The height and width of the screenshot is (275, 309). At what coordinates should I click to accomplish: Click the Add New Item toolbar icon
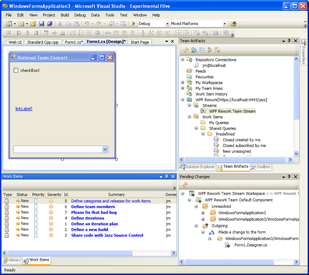21,24
